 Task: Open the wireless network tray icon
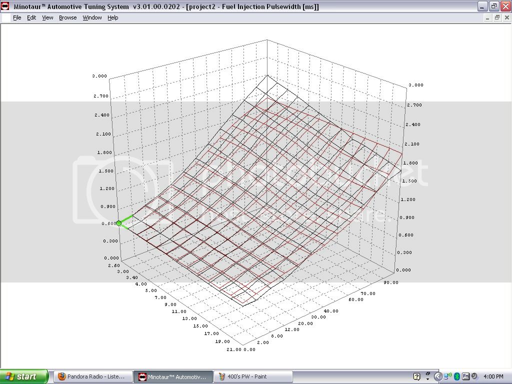coord(447,376)
